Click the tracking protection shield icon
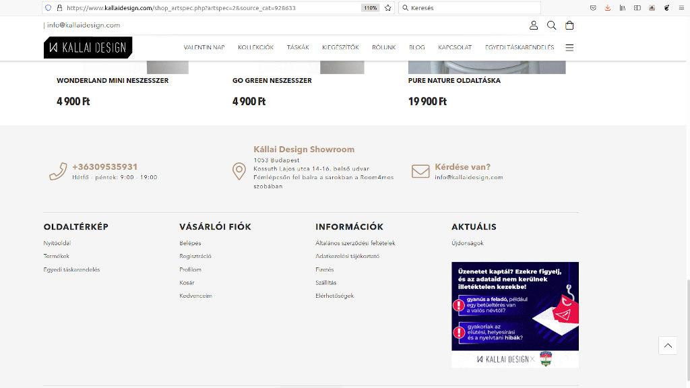Viewport: 690px width, 388px height. coord(49,8)
